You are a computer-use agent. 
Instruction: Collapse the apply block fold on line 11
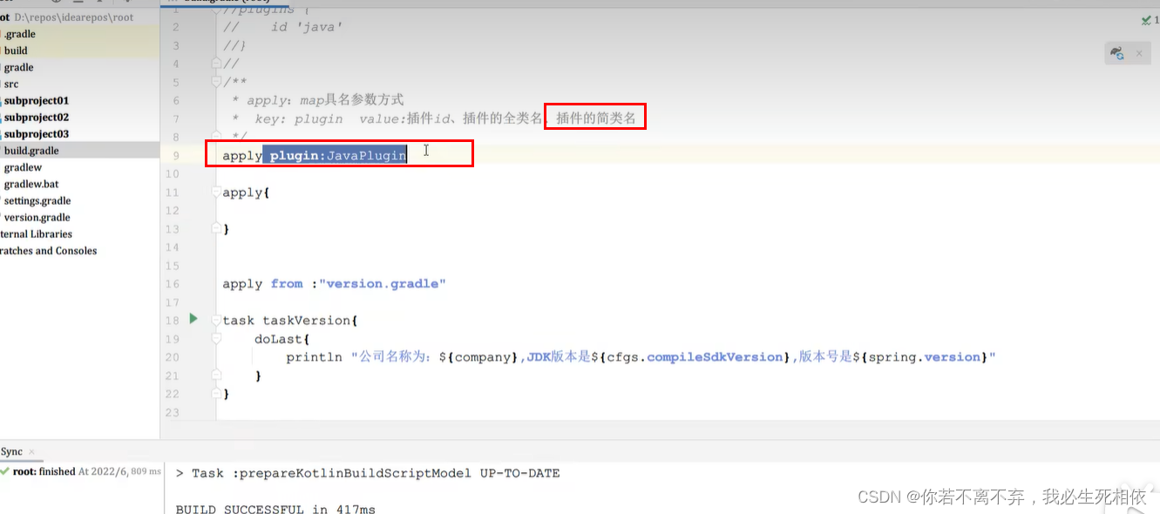tap(216, 193)
